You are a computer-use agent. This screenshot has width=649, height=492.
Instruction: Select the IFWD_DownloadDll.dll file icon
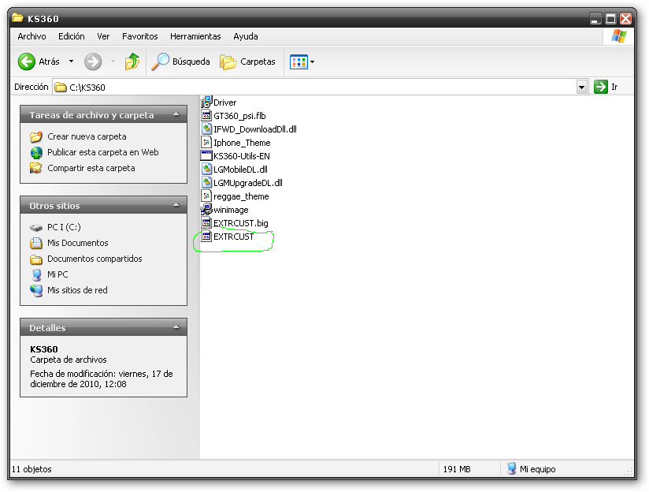[206, 129]
